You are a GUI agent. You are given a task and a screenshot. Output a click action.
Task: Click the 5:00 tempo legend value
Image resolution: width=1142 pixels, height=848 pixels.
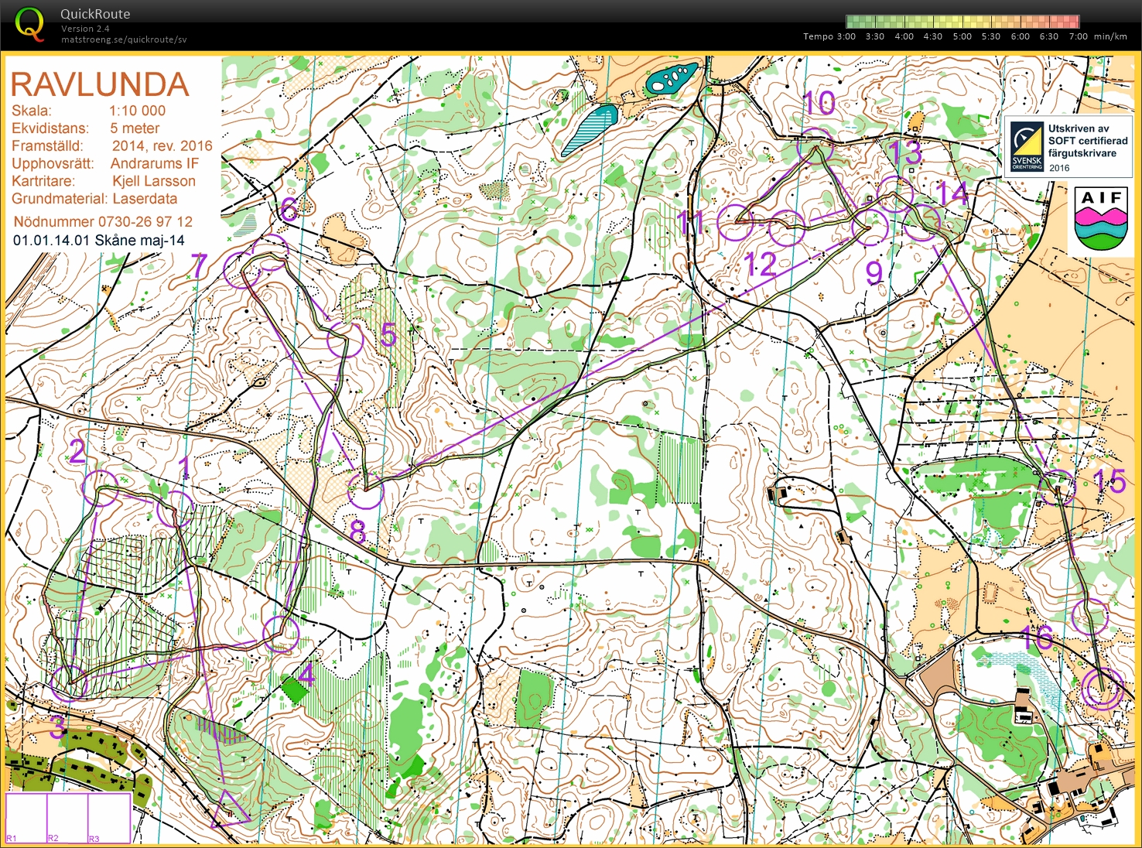pyautogui.click(x=962, y=36)
